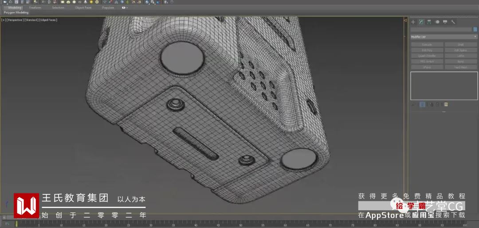Toggle the Pin Stack icon below the modifier stack
The width and height of the screenshot is (479, 228).
[413, 104]
